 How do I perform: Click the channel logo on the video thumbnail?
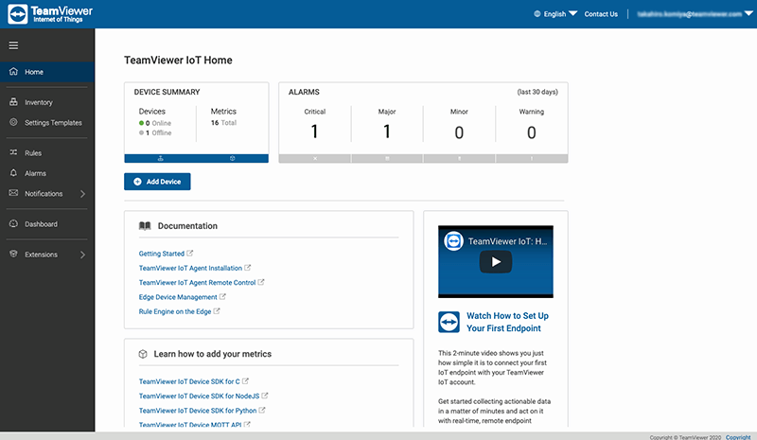pos(454,241)
